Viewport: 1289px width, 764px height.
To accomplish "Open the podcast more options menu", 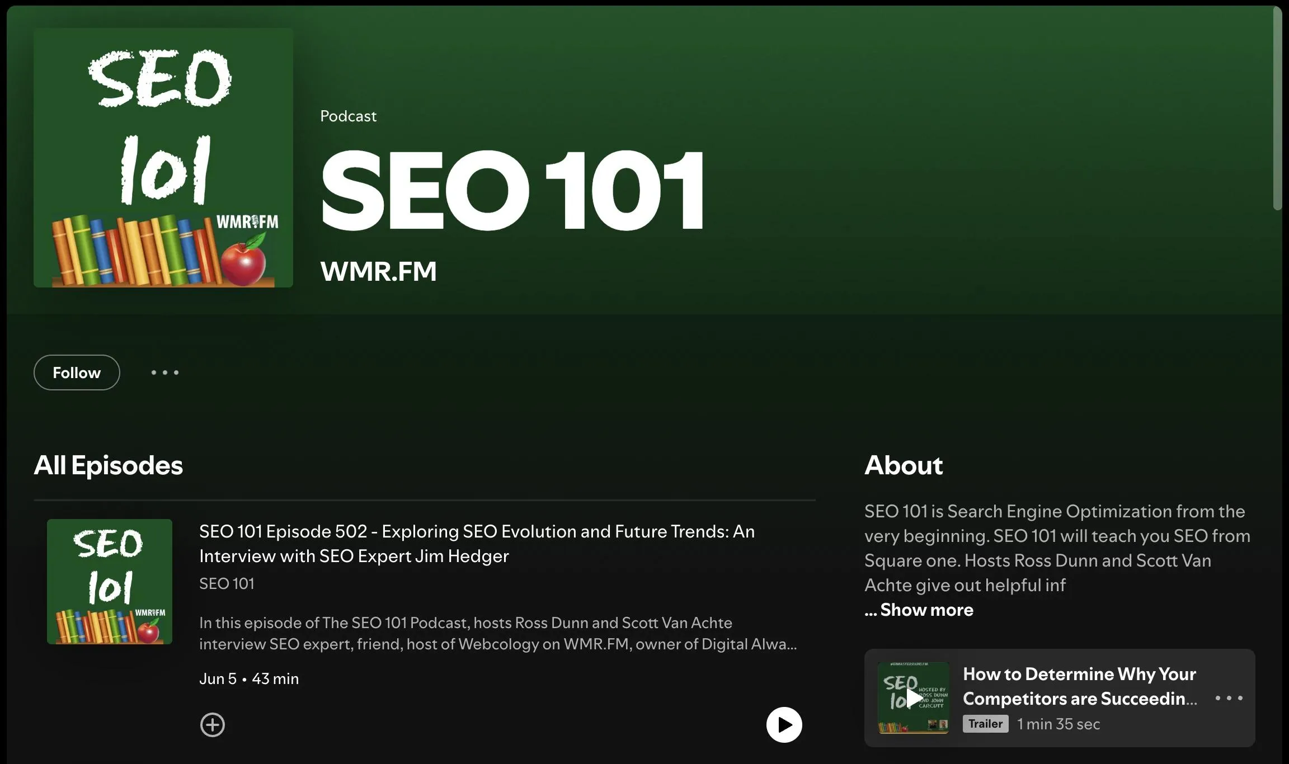I will (x=165, y=372).
